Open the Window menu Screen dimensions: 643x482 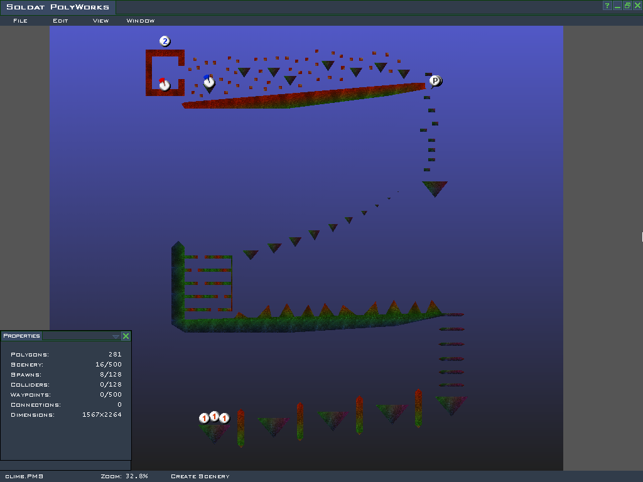coord(141,21)
